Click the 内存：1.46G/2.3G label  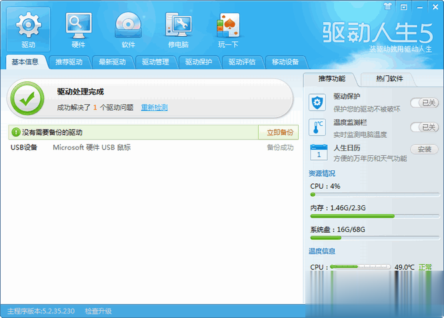(x=338, y=208)
